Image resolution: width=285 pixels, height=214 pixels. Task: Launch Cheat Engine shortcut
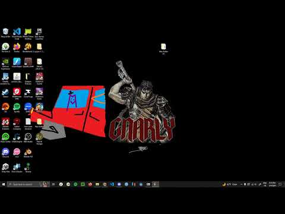17,138
